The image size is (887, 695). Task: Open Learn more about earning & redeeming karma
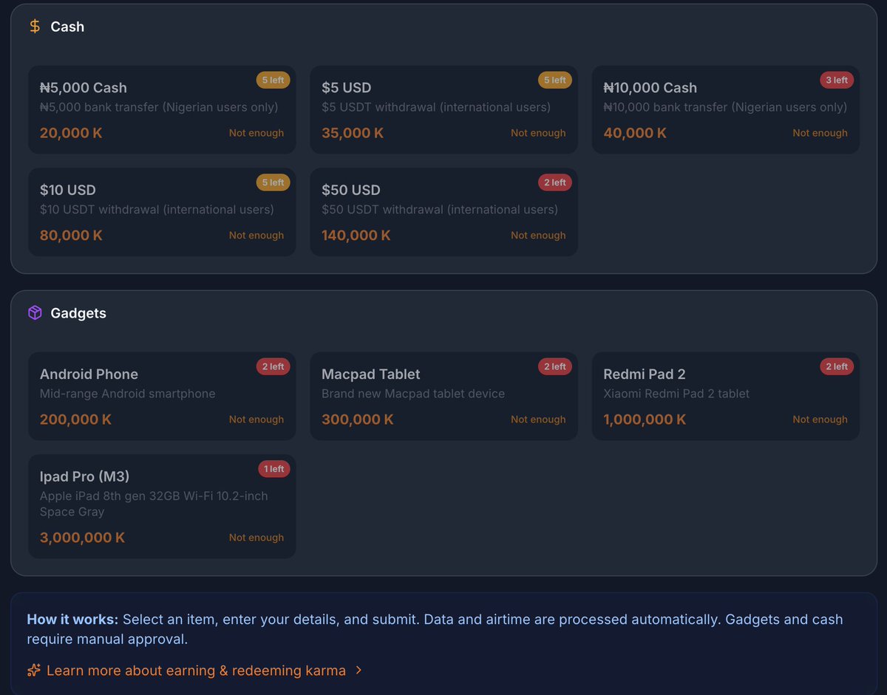click(196, 671)
